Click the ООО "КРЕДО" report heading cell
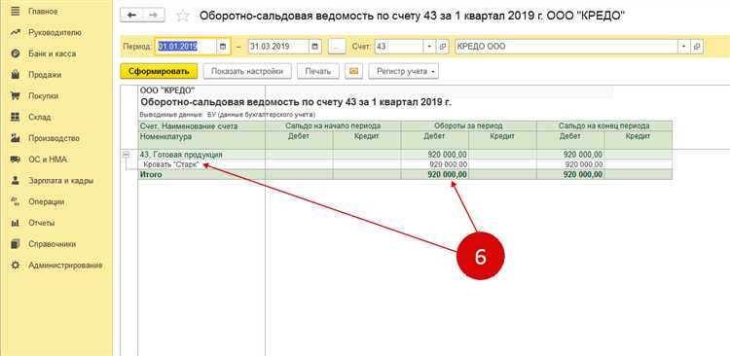This screenshot has width=730, height=356. pyautogui.click(x=167, y=90)
